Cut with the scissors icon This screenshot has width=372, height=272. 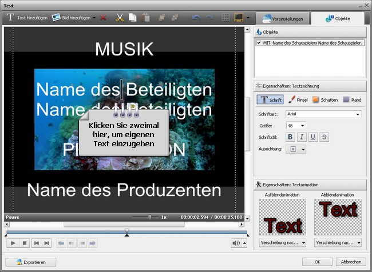tap(120, 18)
